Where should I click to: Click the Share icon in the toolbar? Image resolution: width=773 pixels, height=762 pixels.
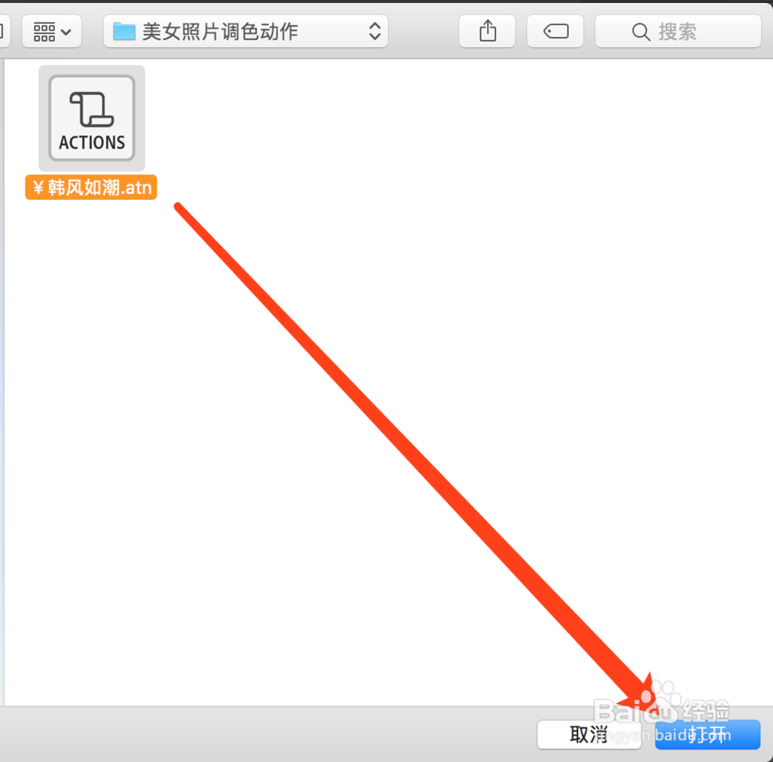pyautogui.click(x=487, y=31)
